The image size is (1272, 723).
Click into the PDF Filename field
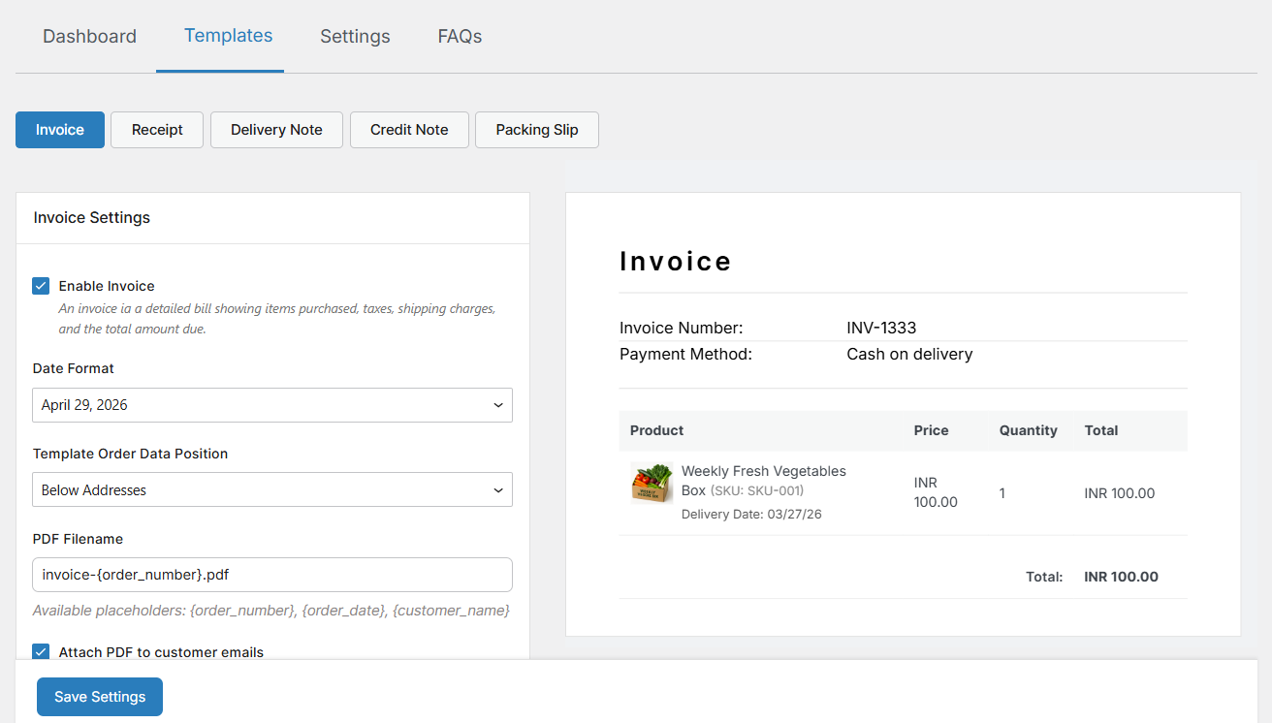[x=271, y=575]
